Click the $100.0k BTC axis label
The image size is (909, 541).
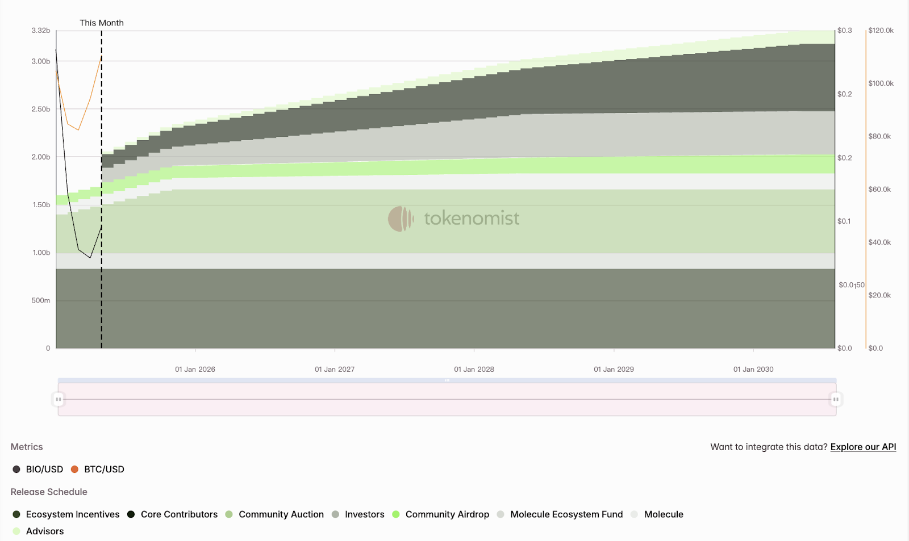click(881, 83)
